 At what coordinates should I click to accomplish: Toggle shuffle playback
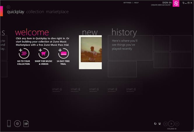tap(160, 124)
